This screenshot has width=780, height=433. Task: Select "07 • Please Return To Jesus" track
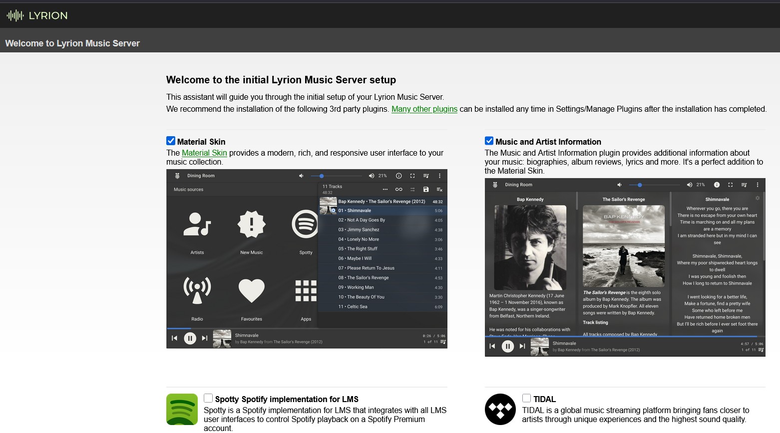click(x=383, y=268)
